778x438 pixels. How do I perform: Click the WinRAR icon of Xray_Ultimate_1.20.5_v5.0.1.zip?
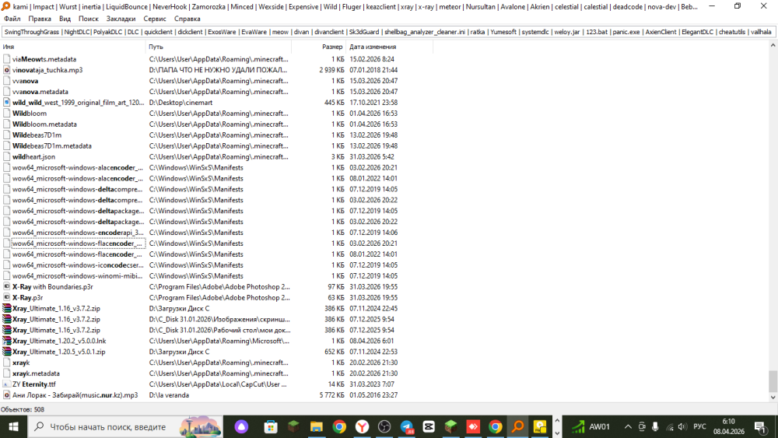pyautogui.click(x=6, y=352)
